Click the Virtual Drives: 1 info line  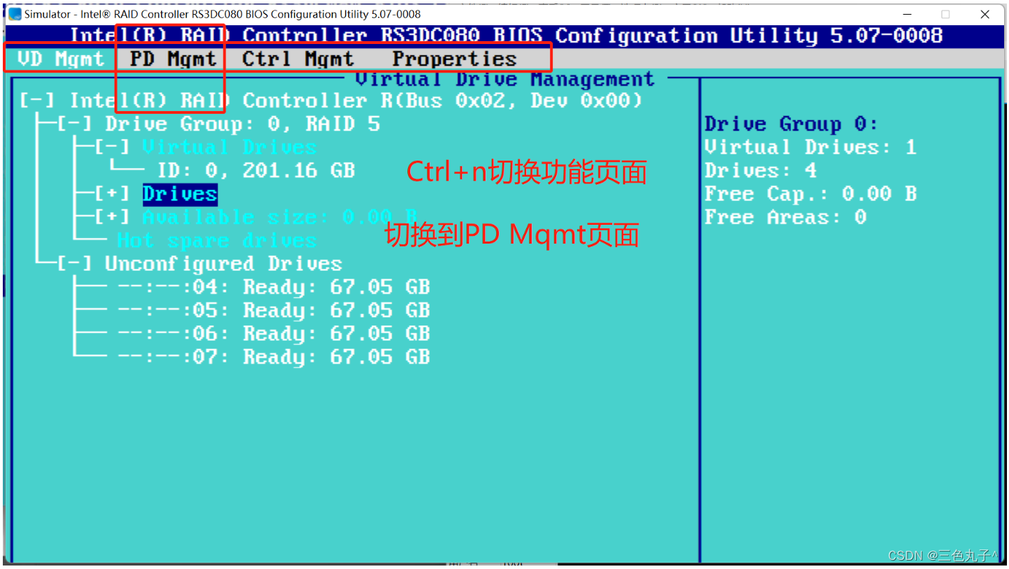pos(810,147)
